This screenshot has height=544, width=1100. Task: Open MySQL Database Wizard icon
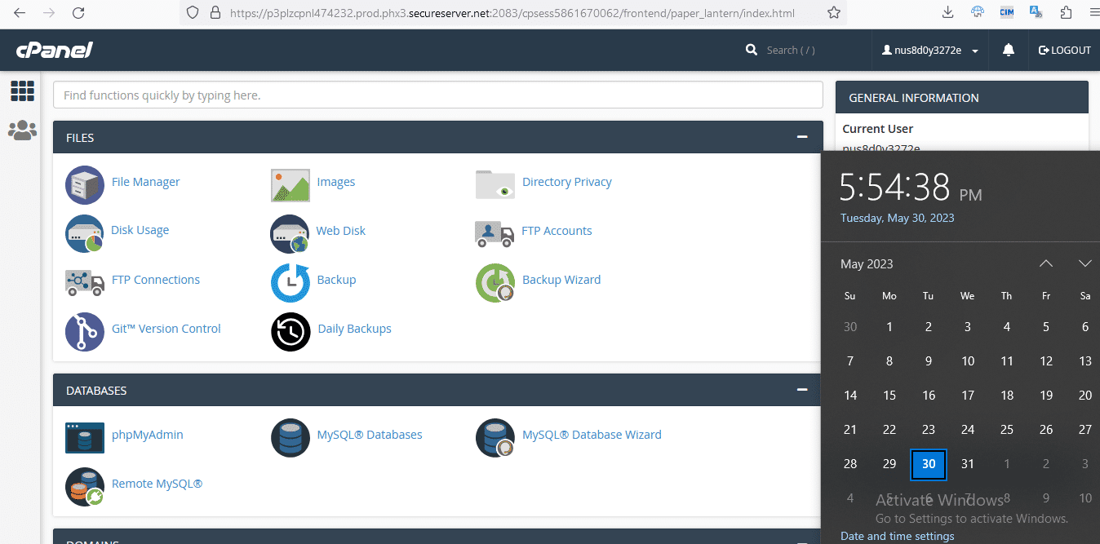click(495, 437)
